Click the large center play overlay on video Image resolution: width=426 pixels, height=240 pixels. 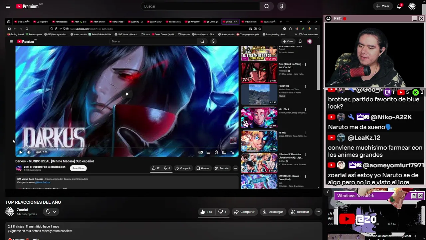(127, 94)
